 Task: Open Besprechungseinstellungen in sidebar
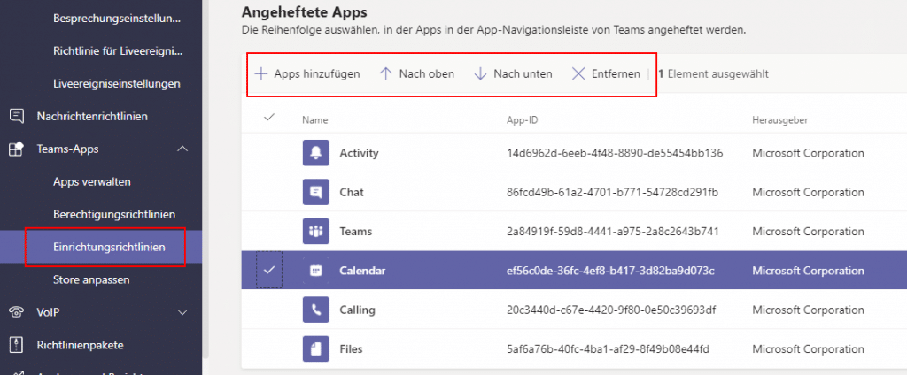(117, 19)
